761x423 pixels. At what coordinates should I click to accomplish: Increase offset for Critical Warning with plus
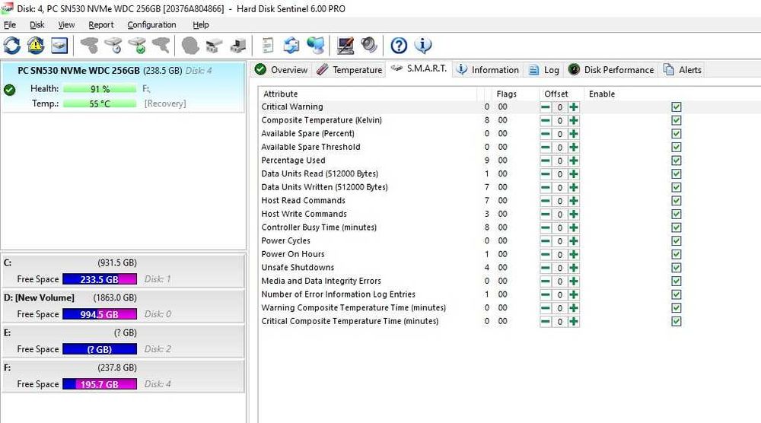point(574,107)
